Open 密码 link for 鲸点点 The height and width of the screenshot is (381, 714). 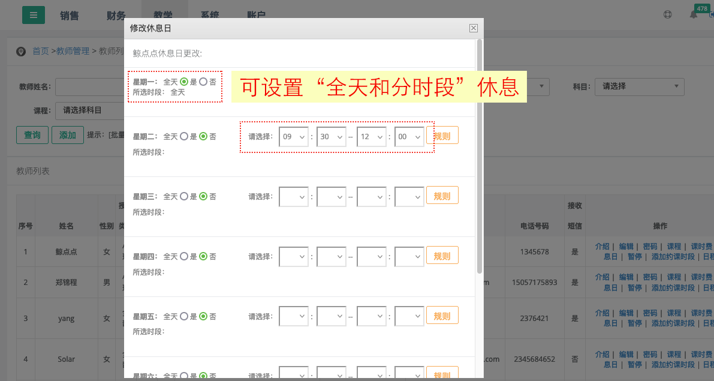click(x=650, y=247)
